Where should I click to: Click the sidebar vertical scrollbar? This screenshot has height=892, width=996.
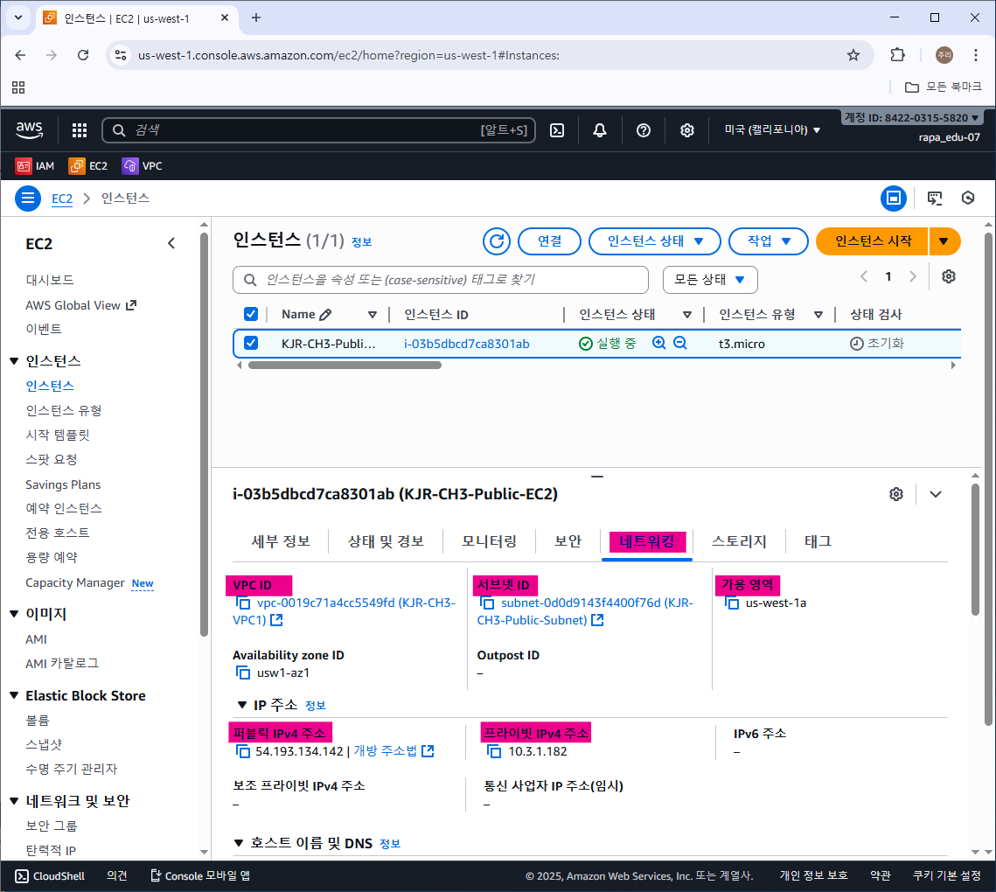pos(204,435)
